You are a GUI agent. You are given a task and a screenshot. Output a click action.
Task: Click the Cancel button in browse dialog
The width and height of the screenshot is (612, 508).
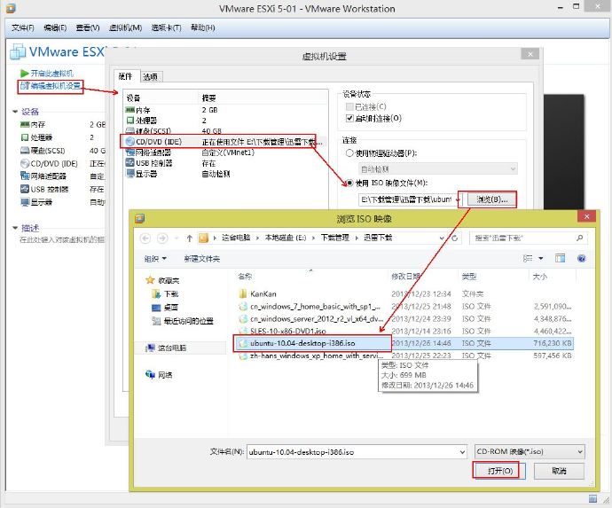tap(559, 471)
